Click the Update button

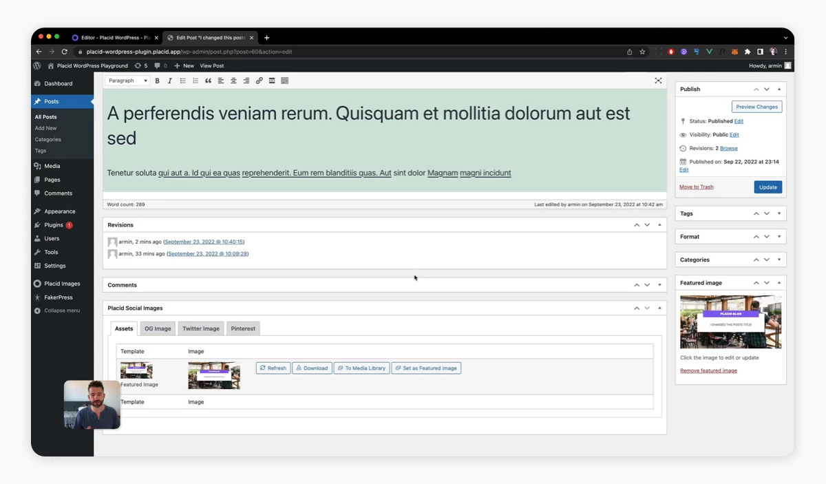coord(768,187)
